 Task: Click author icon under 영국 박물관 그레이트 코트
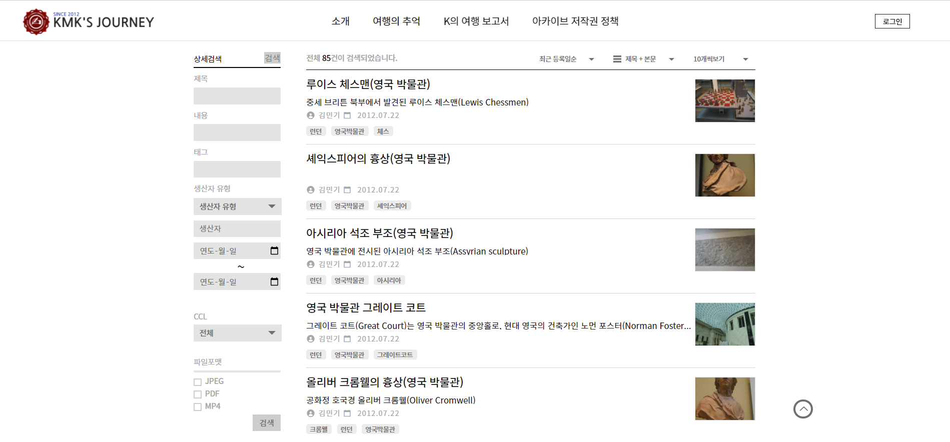coord(311,339)
